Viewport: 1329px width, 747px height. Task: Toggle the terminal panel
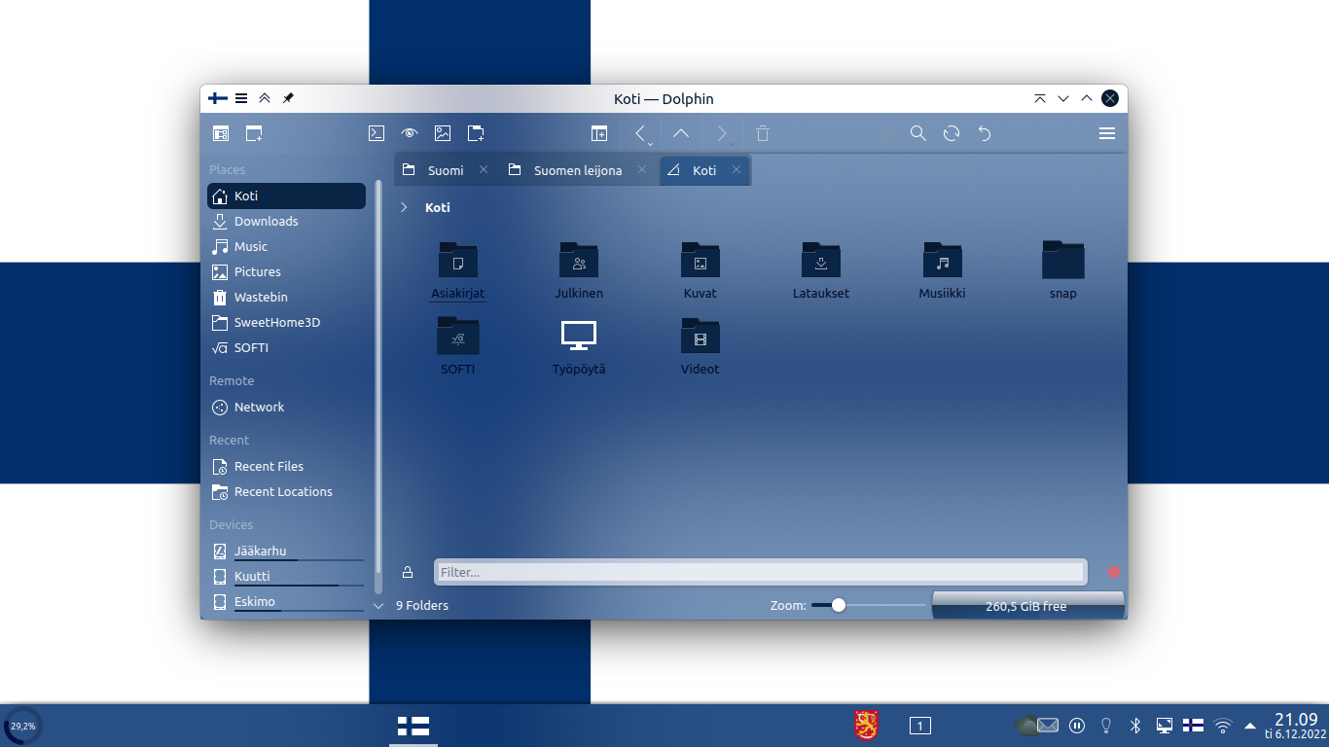pos(377,133)
